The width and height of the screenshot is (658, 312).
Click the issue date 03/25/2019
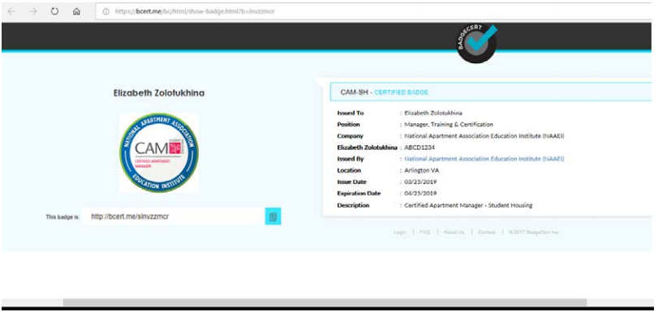click(420, 182)
